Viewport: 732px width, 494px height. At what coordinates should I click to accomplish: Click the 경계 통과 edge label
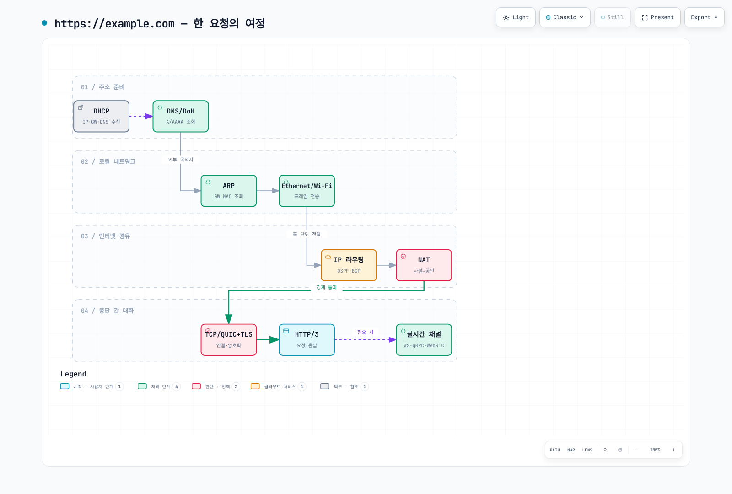click(x=327, y=287)
